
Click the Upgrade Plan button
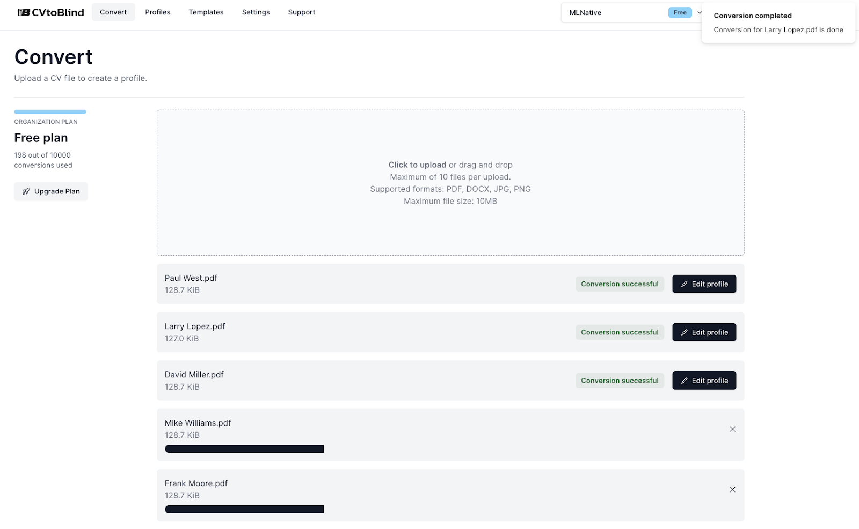[x=51, y=191]
